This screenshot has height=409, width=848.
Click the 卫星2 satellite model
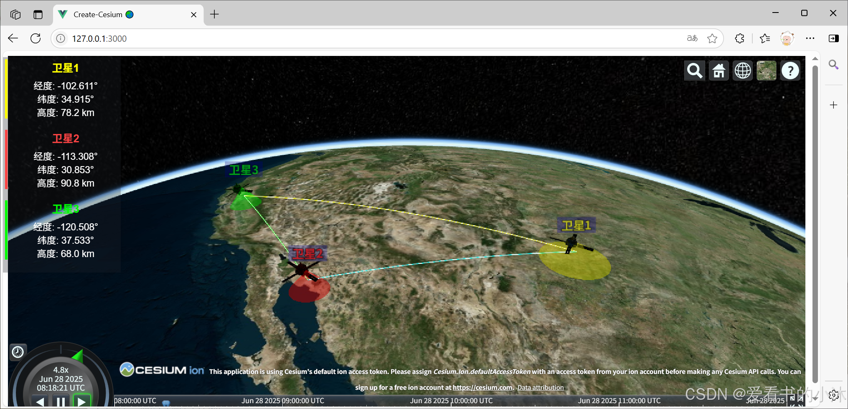(301, 270)
